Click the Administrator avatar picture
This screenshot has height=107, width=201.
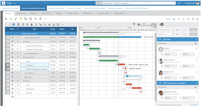click(x=197, y=3)
